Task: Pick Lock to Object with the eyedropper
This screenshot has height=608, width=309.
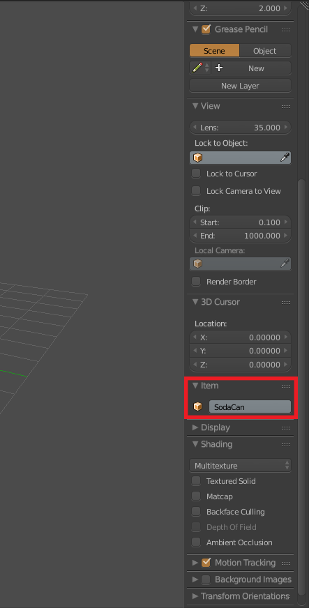Action: (285, 158)
